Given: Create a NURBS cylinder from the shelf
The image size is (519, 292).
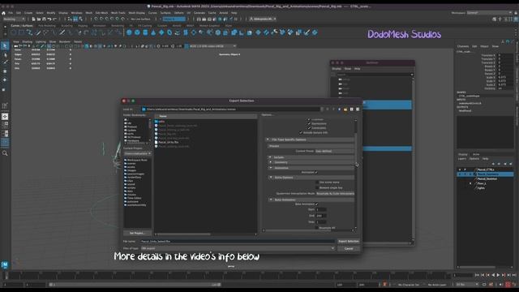Looking at the screenshot, I should (145, 32).
